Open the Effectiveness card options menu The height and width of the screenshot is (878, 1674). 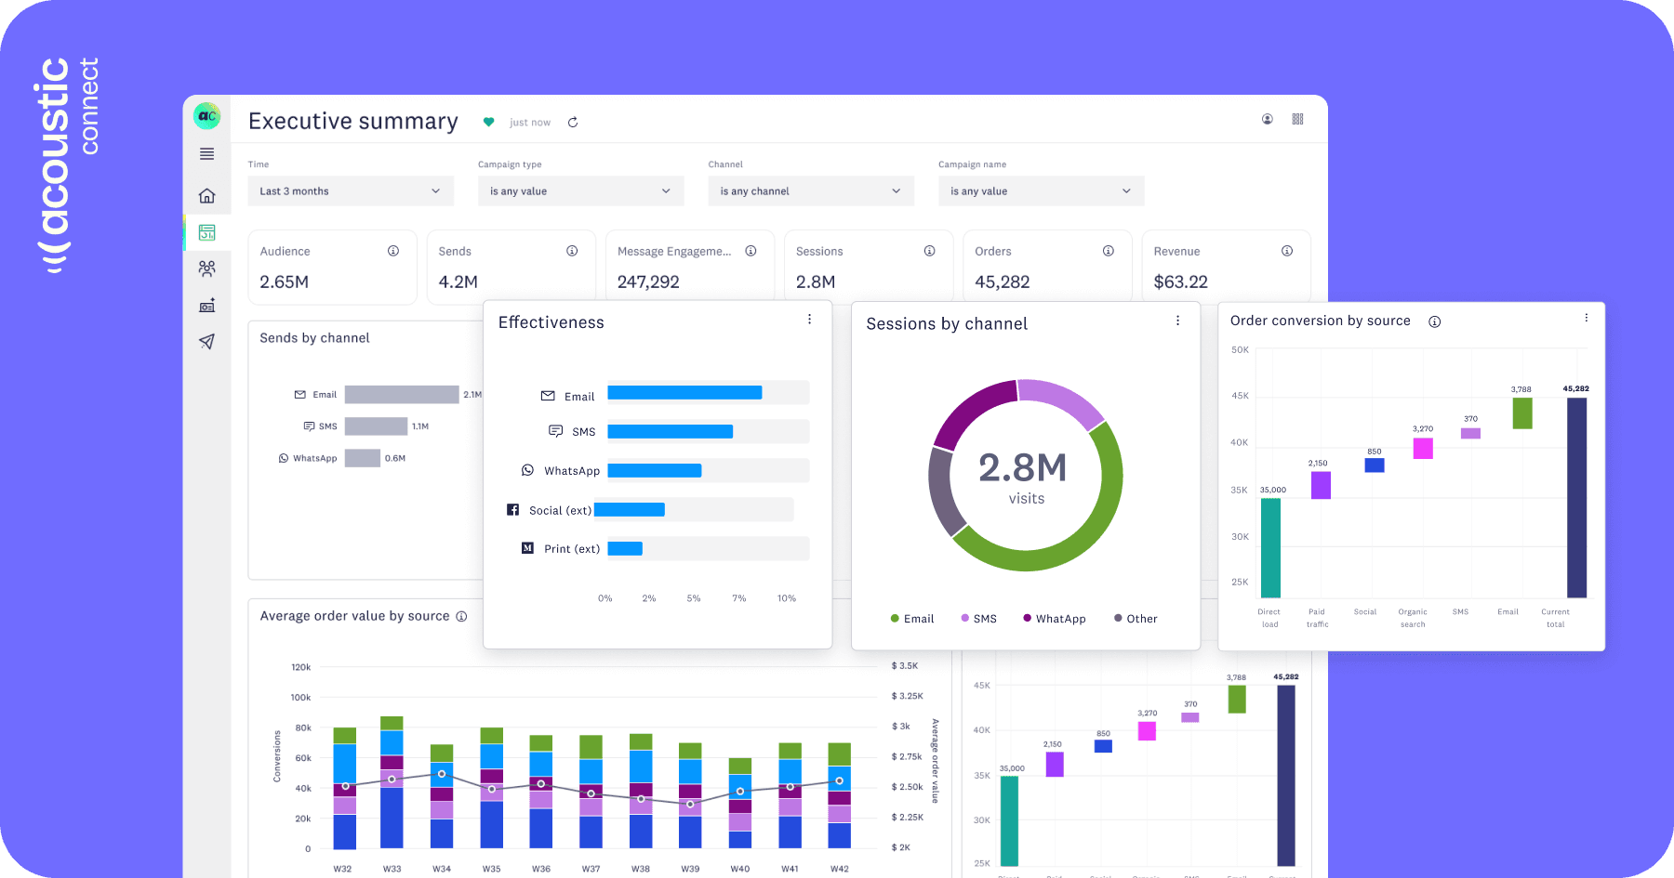click(809, 319)
